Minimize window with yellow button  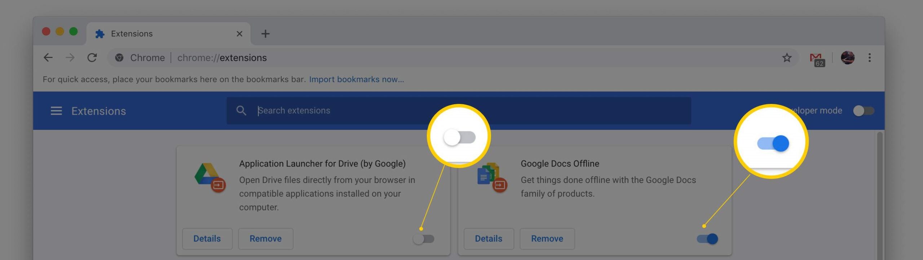click(x=60, y=32)
